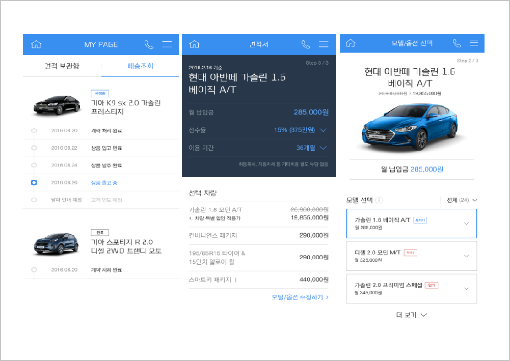Viewport: 510px width, 361px height.
Task: Select the K9 계약 처리 완료 timeline marker
Action: click(34, 131)
